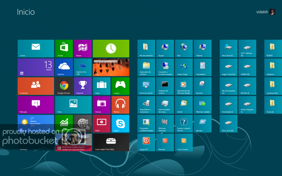The image size is (282, 176).
Task: Open the Música headphones tile
Action: (120, 105)
